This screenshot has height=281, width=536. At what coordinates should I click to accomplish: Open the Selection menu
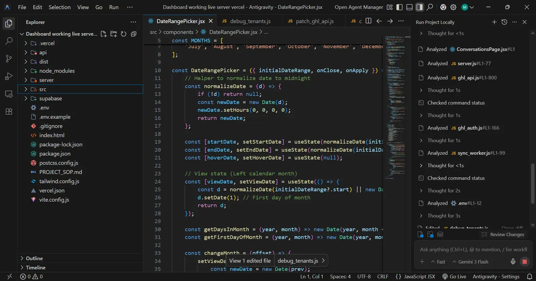(60, 7)
